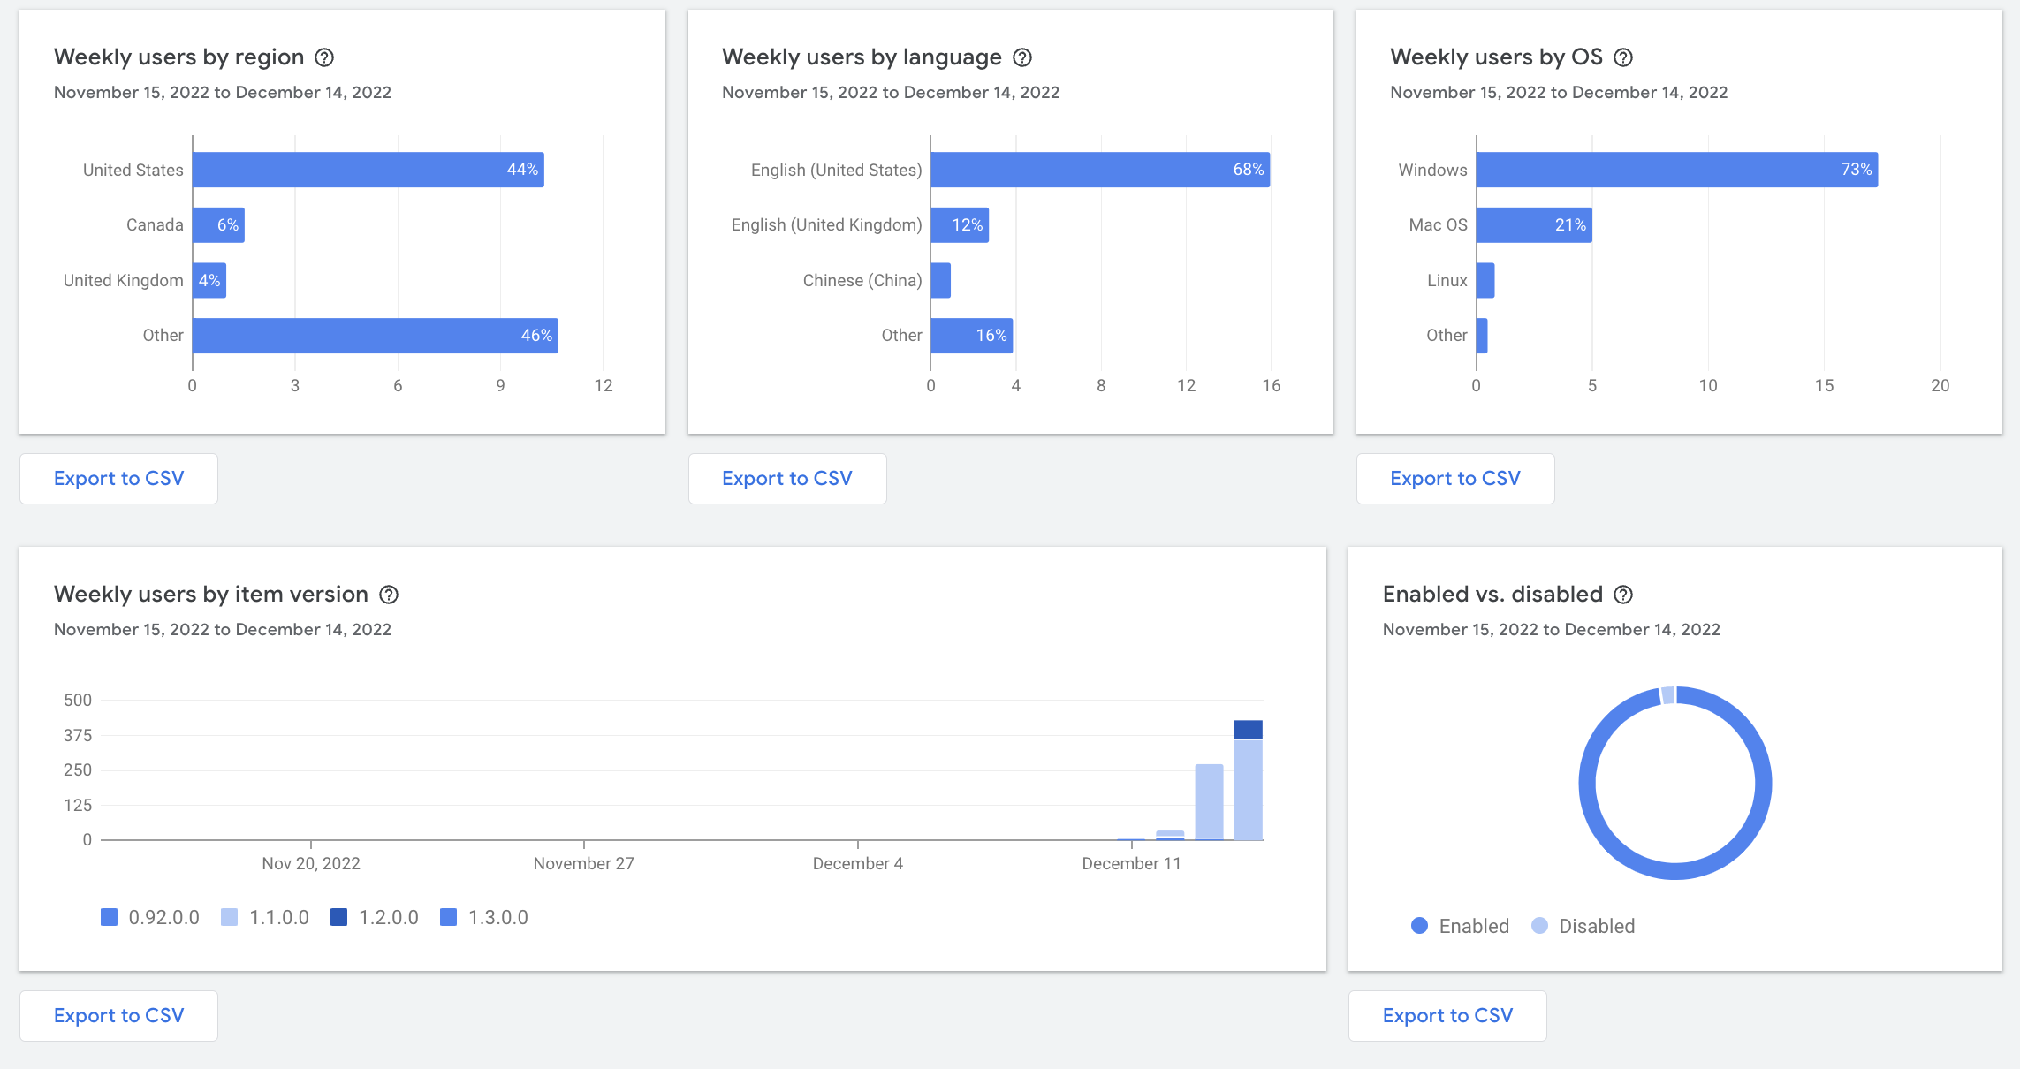Open the help tooltip for Weekly users by region
Image resolution: width=2020 pixels, height=1069 pixels.
pyautogui.click(x=324, y=57)
